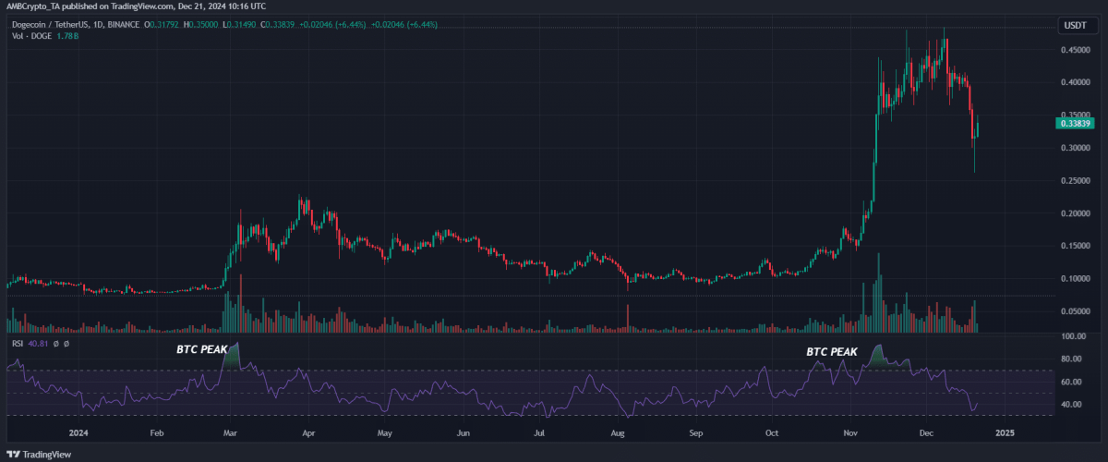
Task: Click the 0.33839 current price label
Action: pyautogui.click(x=1076, y=122)
